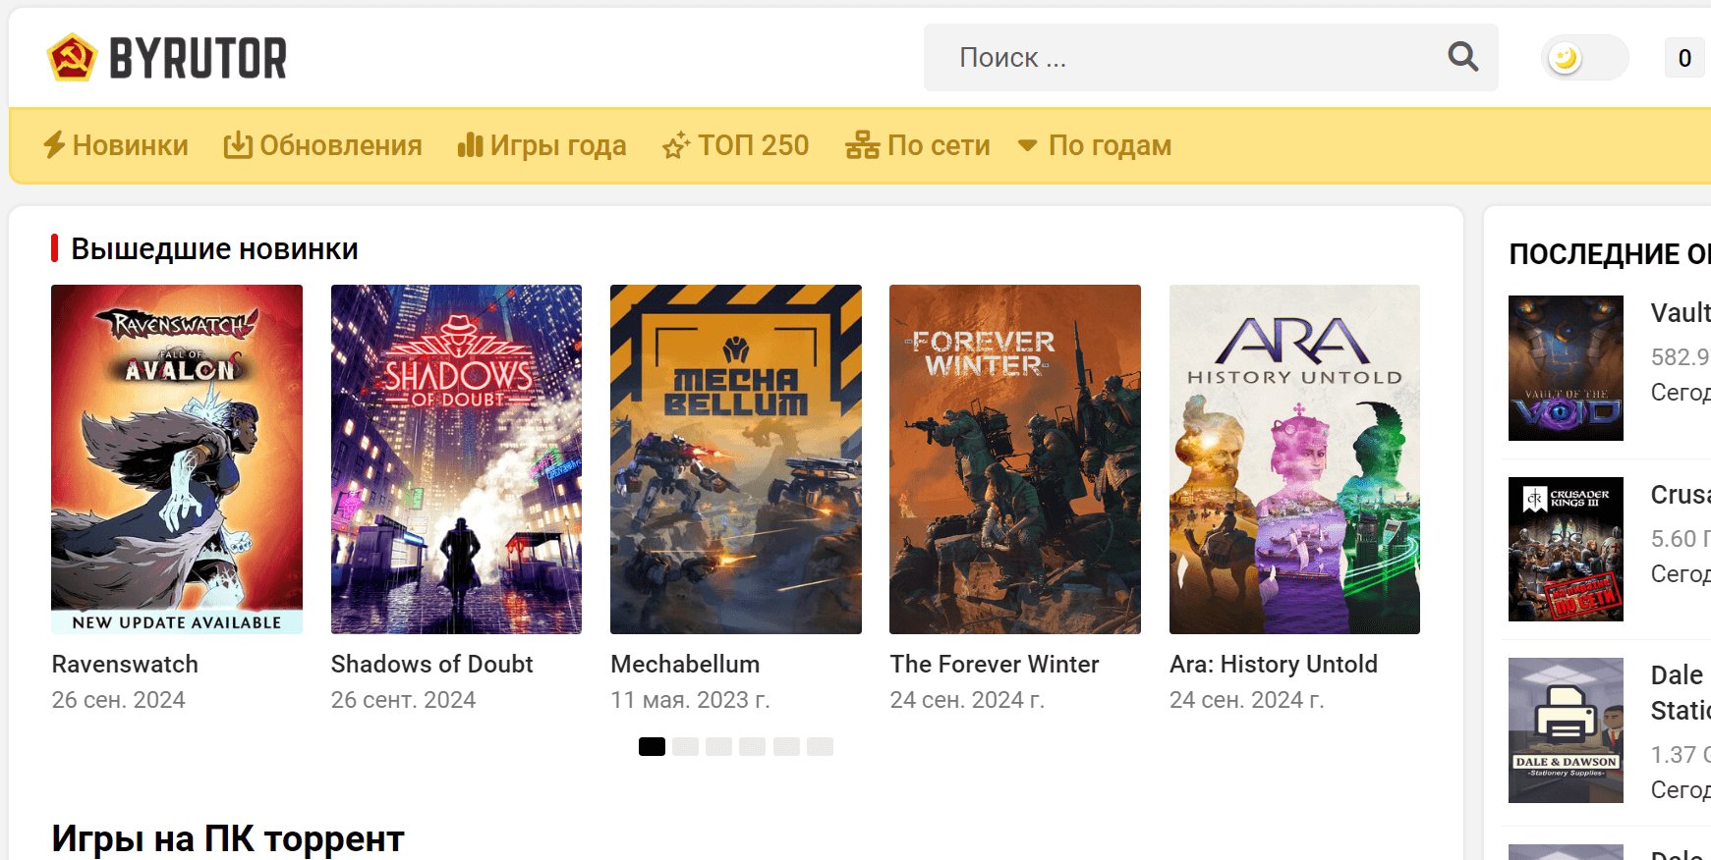1711x860 pixels.
Task: Go to Игры года section
Action: click(x=558, y=145)
